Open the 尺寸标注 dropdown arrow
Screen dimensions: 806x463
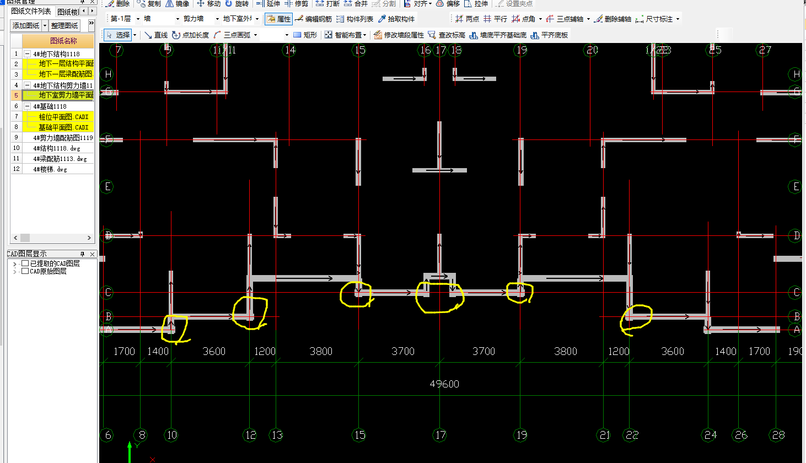point(678,19)
